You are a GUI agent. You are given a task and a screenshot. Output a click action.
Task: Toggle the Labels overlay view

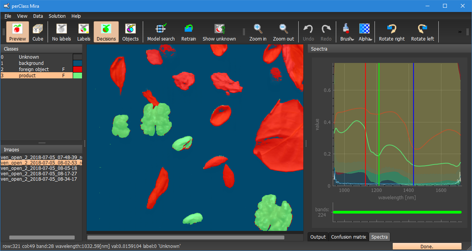[84, 32]
